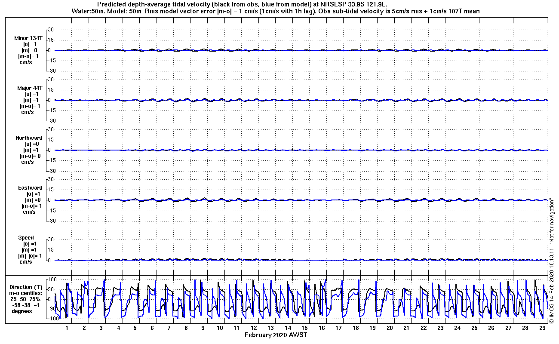The width and height of the screenshot is (559, 344).
Task: Click the "-58 -38 -4" centile values
Action: [x=26, y=305]
